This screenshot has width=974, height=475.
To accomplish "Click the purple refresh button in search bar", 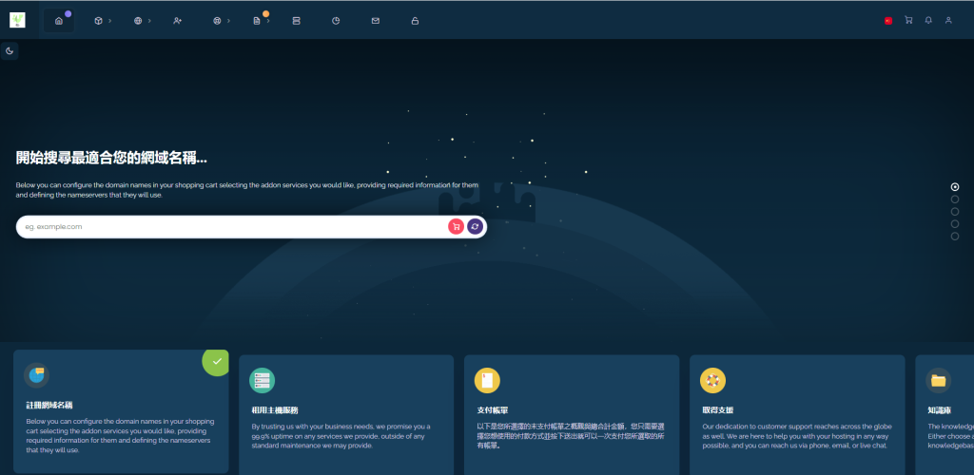I will 475,227.
